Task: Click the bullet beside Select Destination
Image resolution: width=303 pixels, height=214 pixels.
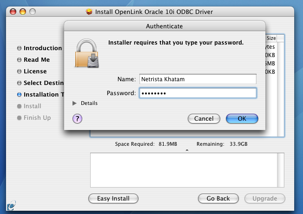Action: [x=19, y=83]
